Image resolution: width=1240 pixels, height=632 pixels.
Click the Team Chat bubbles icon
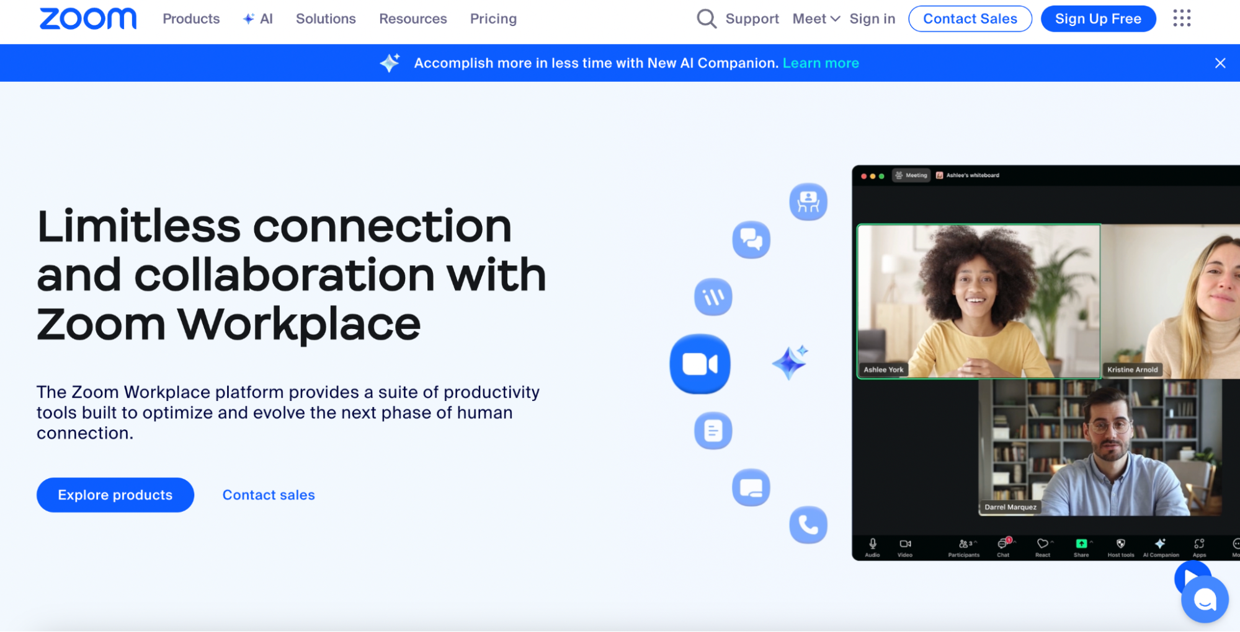(751, 240)
